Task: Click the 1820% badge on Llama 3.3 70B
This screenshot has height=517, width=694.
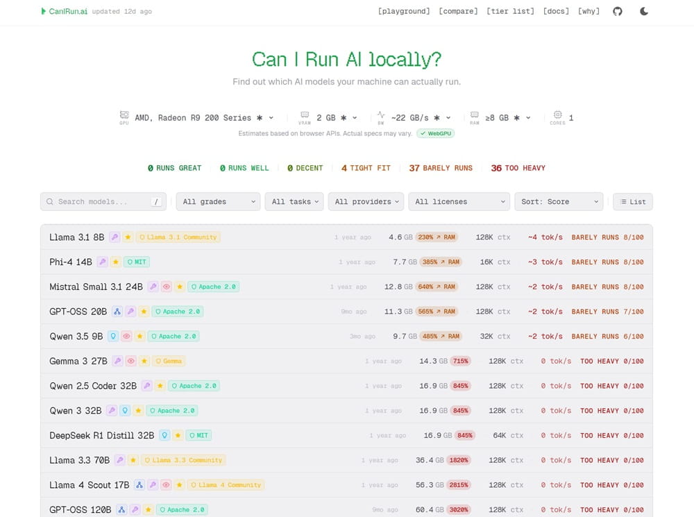Action: click(x=459, y=460)
